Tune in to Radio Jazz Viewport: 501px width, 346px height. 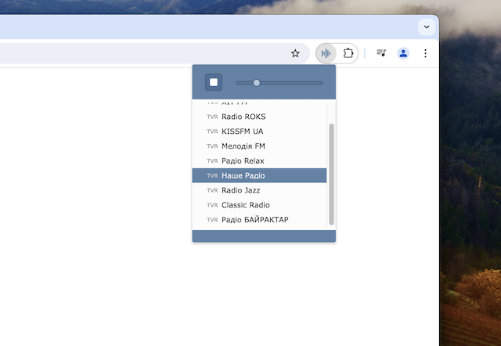pyautogui.click(x=259, y=190)
